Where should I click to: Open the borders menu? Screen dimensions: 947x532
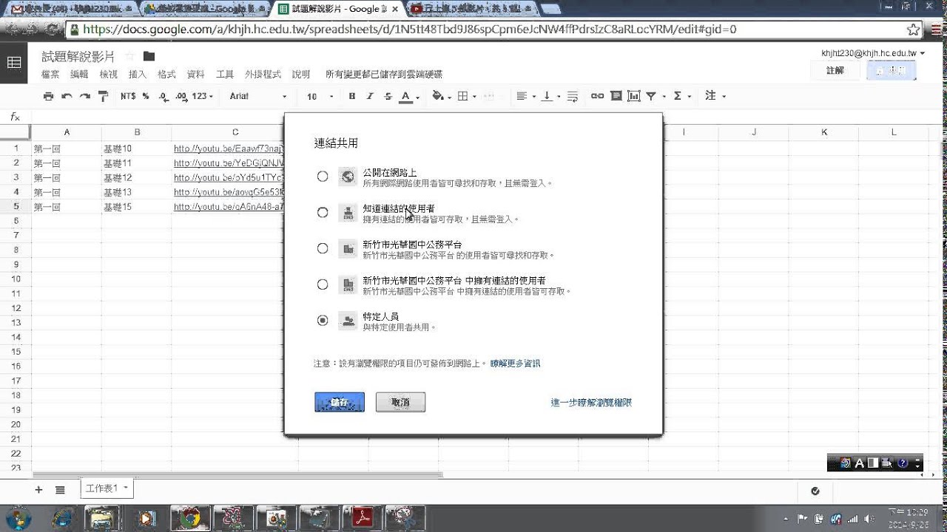point(467,96)
